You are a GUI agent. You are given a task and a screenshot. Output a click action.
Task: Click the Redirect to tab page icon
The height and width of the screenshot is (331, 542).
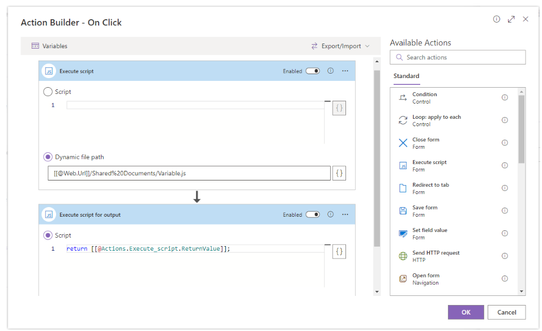tap(403, 188)
